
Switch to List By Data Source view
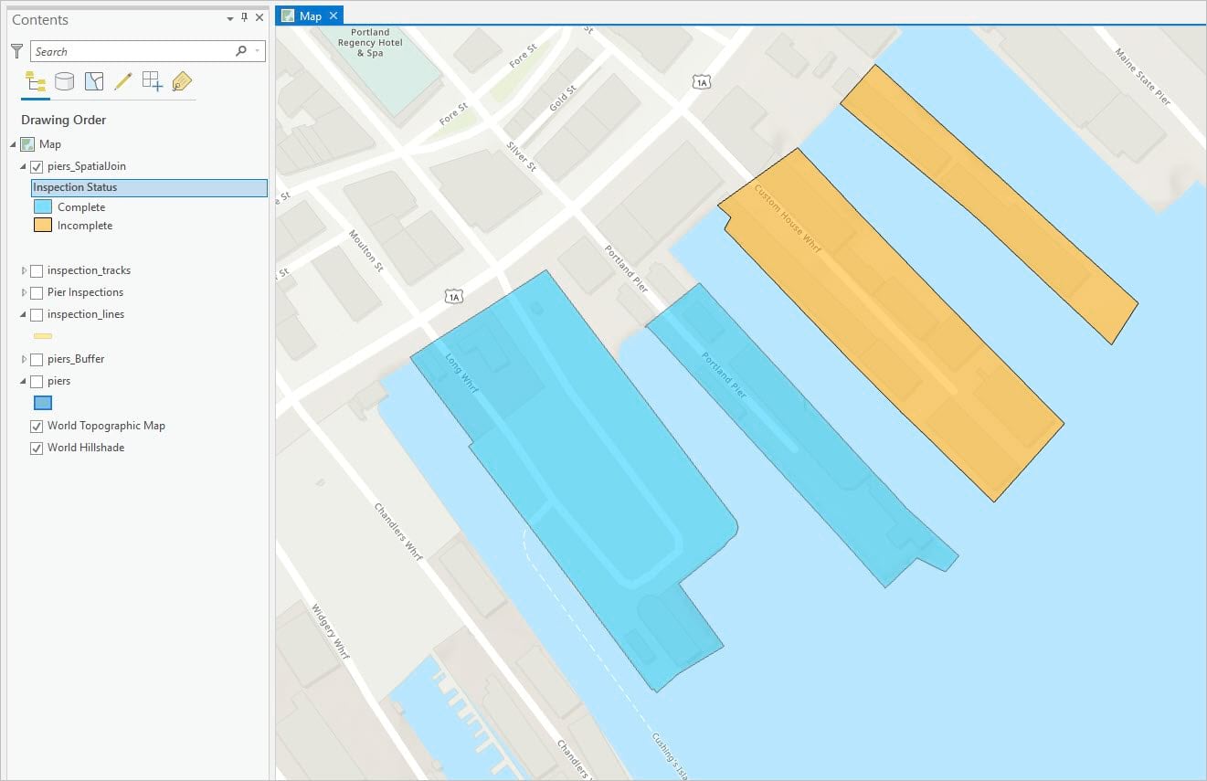[64, 81]
